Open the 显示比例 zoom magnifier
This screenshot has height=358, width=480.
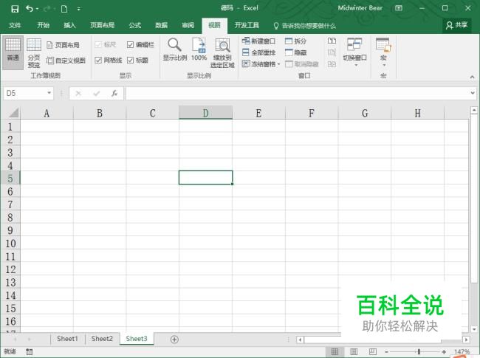pyautogui.click(x=174, y=49)
